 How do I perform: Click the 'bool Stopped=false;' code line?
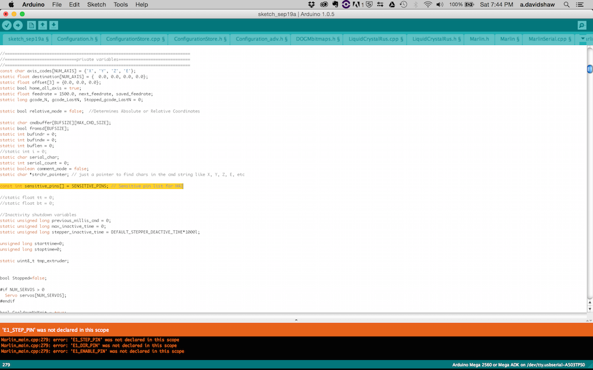click(x=23, y=278)
